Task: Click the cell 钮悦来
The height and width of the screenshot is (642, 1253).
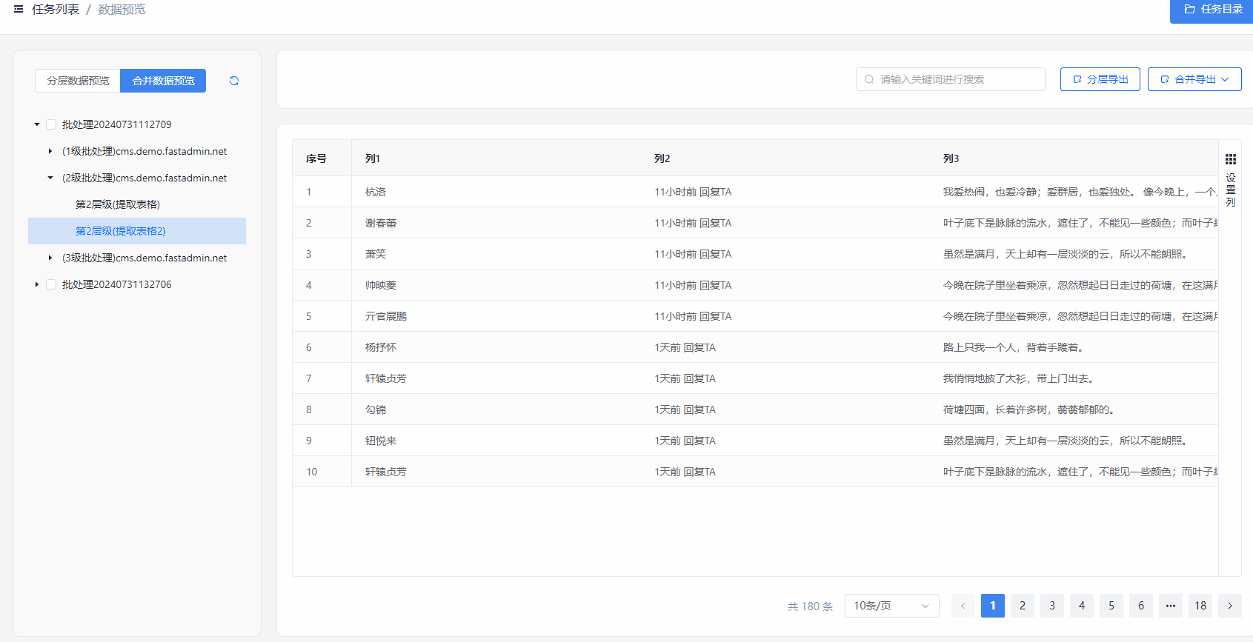Action: [x=381, y=441]
